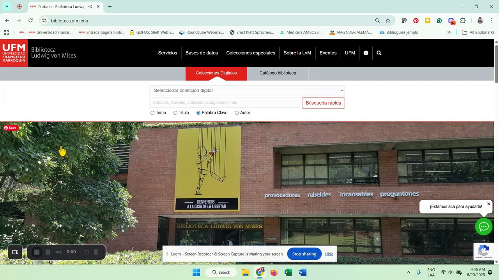Reload the page
Screen dimensions: 499x280
[30, 21]
